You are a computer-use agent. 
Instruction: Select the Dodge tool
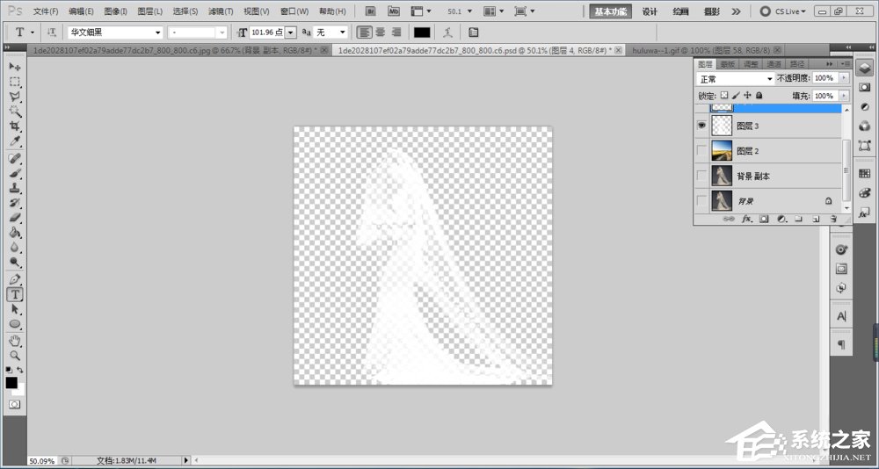click(15, 262)
